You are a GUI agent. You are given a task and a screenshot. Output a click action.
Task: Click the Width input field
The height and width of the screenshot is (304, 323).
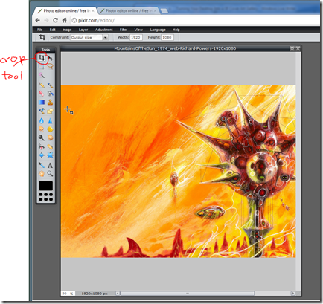point(135,37)
